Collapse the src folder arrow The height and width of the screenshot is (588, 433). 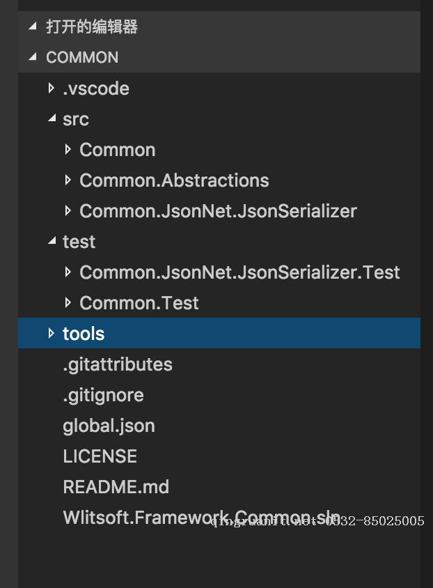51,118
